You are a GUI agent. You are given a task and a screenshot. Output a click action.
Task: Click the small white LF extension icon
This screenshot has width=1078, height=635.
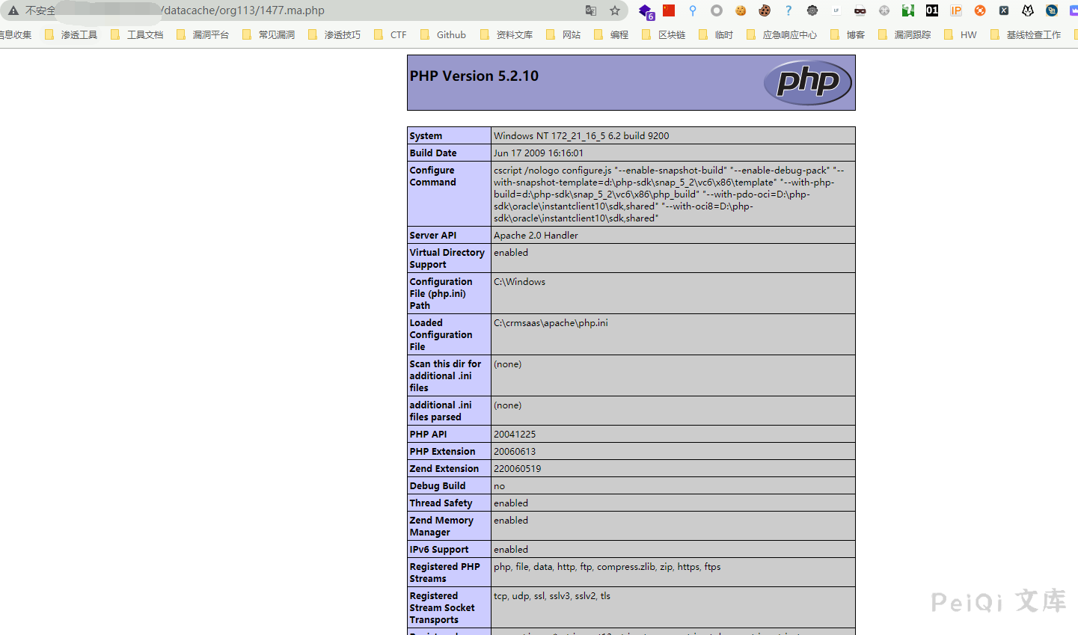[836, 10]
